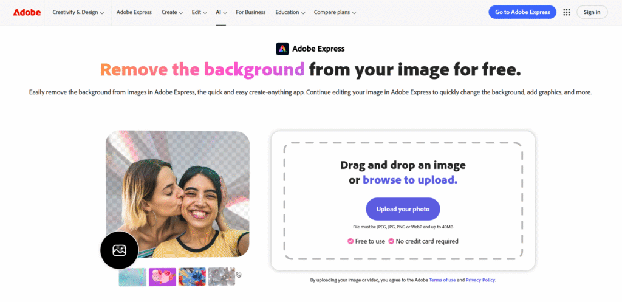622x302 pixels.
Task: Click the sample photo of two women
Action: click(x=178, y=194)
